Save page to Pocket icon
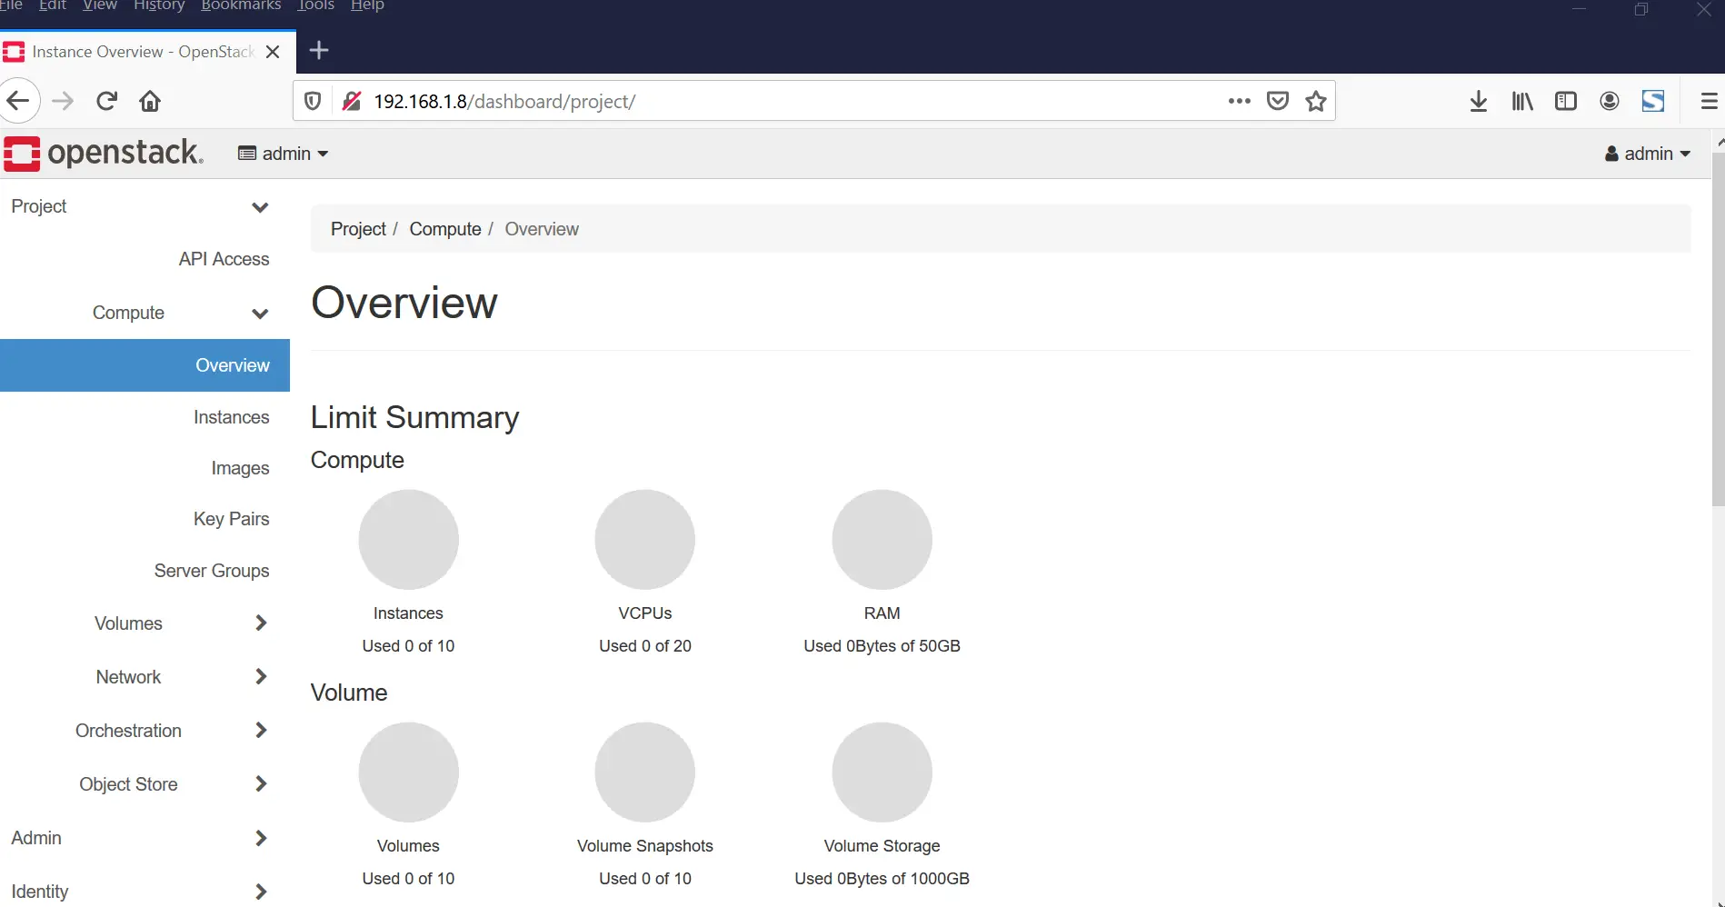Screen dimensions: 1725x907 [x=1278, y=101]
